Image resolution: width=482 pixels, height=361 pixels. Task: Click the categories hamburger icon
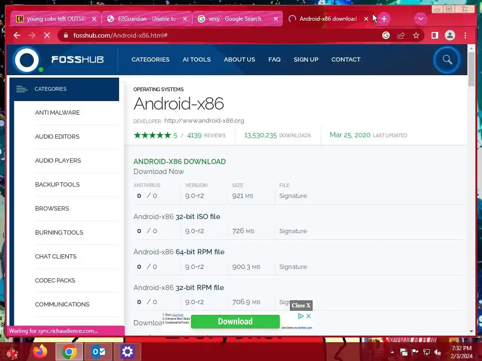pyautogui.click(x=22, y=89)
